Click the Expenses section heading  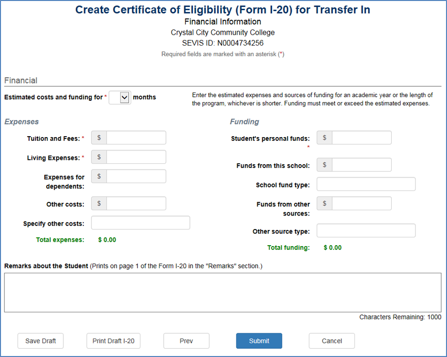pos(21,122)
